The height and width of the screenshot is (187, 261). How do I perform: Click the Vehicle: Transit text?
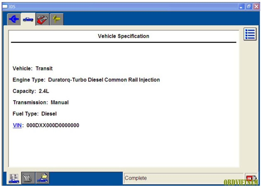coord(33,68)
